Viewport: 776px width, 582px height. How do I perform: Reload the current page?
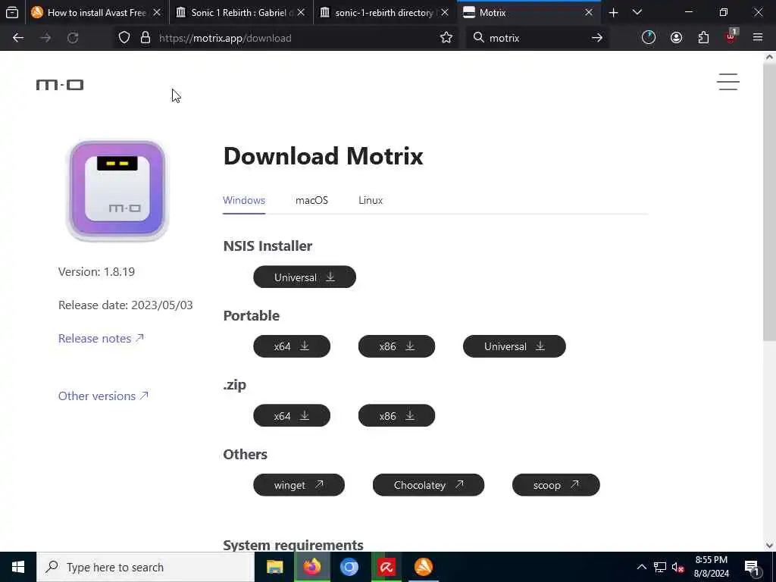[x=73, y=38]
